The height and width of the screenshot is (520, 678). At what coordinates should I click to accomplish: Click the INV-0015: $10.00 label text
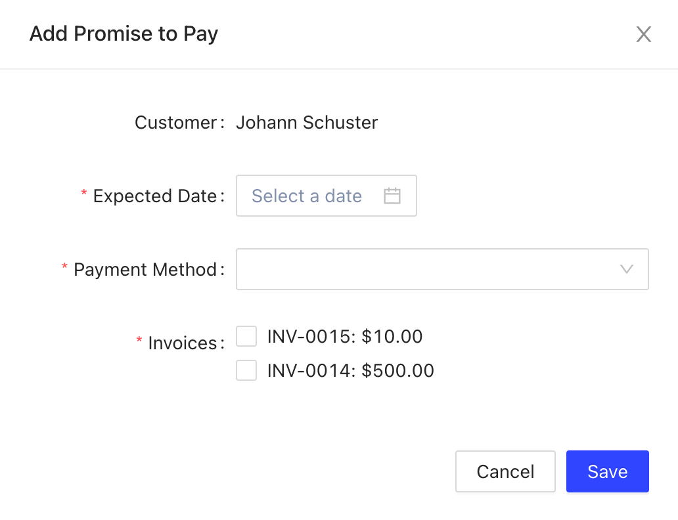344,337
